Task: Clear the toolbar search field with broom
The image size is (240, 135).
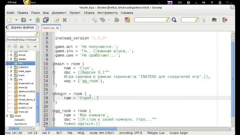Action: (x=167, y=20)
